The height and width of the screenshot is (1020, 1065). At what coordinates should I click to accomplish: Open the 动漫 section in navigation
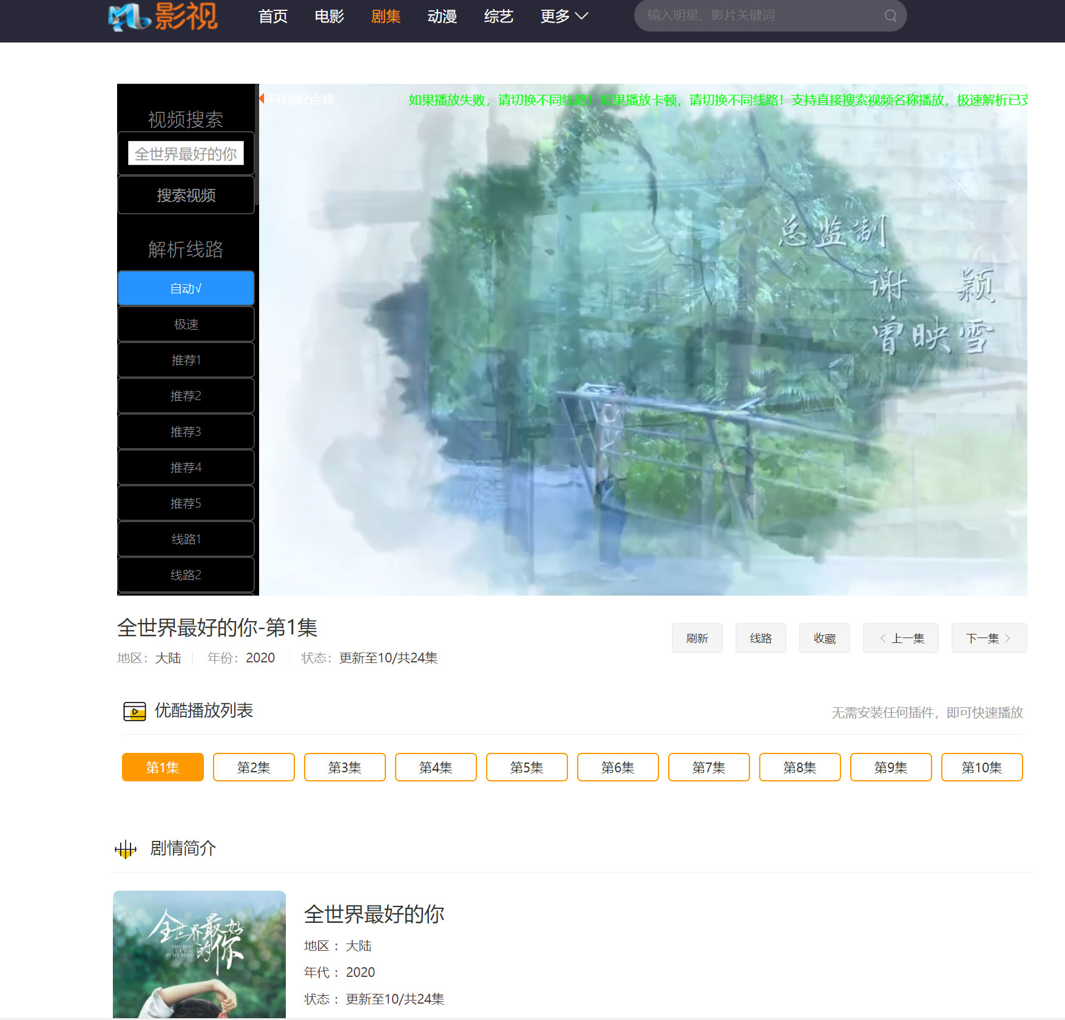click(442, 16)
